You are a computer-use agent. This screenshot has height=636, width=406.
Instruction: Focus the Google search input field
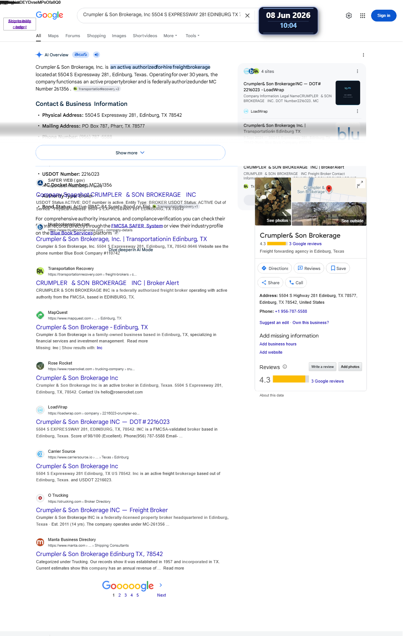coord(161,15)
